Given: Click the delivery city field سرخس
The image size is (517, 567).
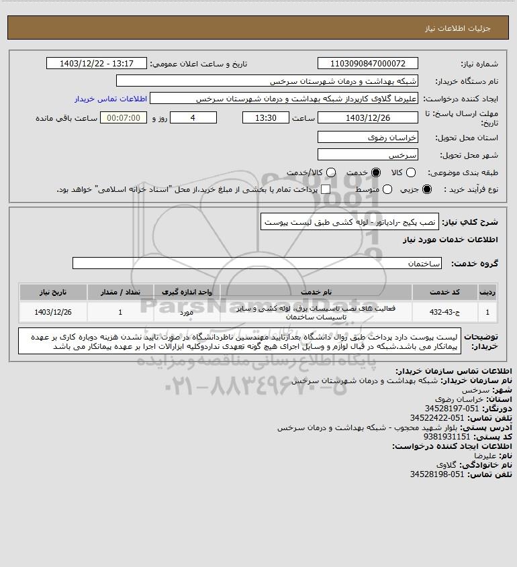Looking at the screenshot, I should (368, 155).
